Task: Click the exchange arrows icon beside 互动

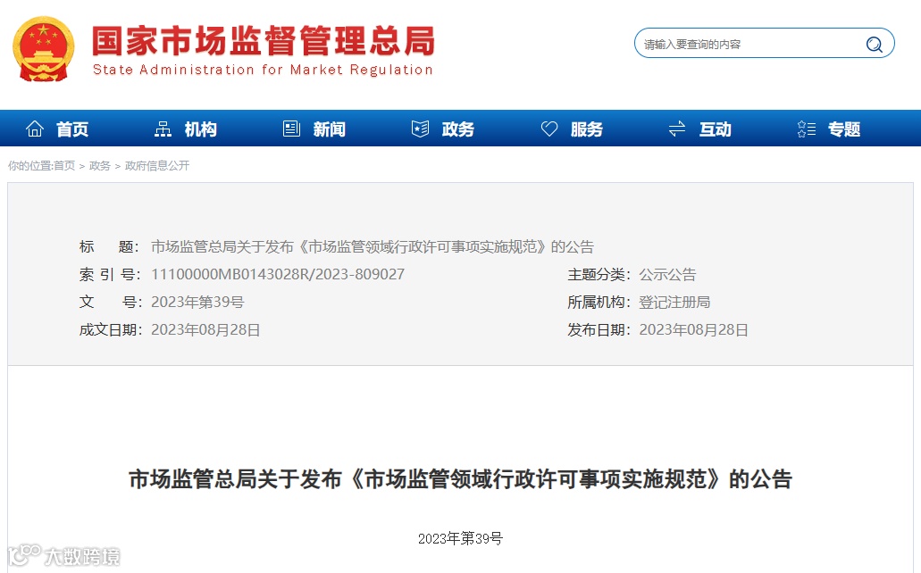Action: 677,129
